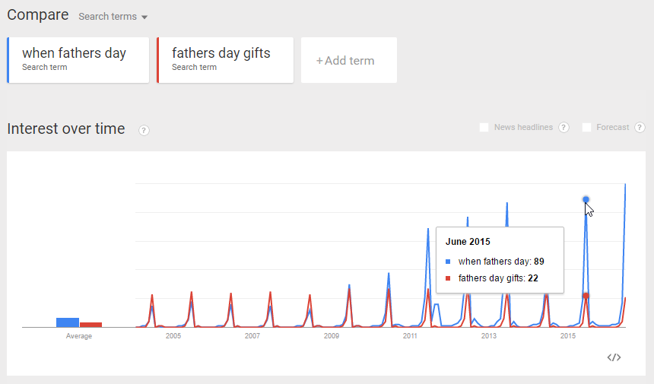Expand the Search terms dropdown
The width and height of the screenshot is (654, 384).
coord(113,16)
